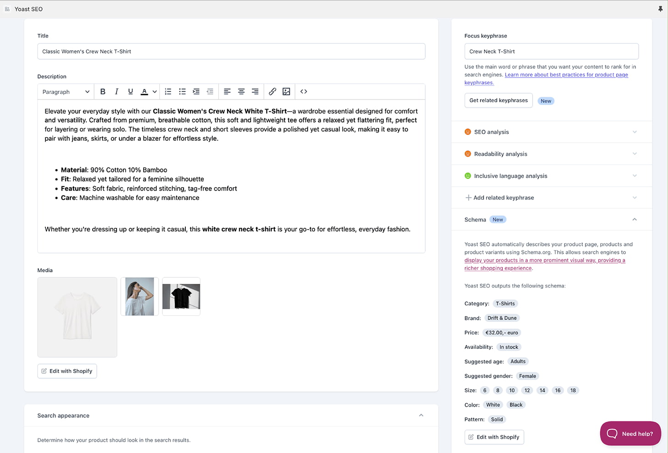The height and width of the screenshot is (453, 668).
Task: Click the Black color tag
Action: [x=516, y=405]
